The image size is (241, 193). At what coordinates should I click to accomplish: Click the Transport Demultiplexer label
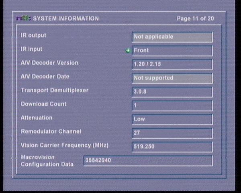click(55, 90)
